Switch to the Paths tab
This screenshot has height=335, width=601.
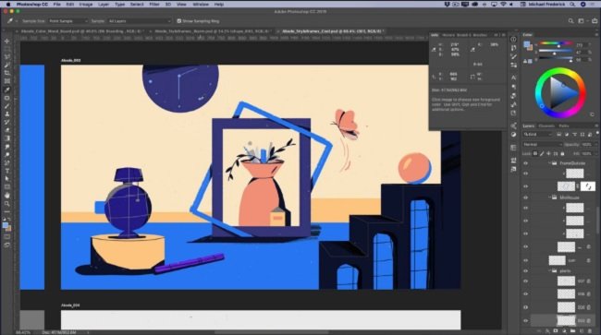point(564,126)
